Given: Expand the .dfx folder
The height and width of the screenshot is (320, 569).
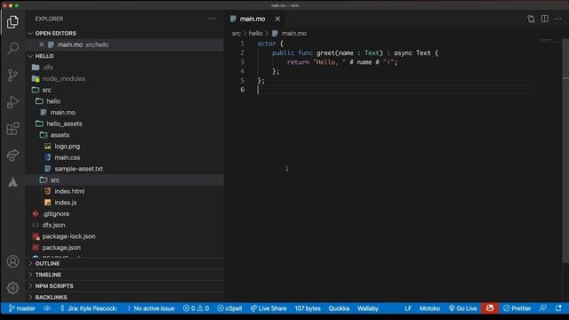Looking at the screenshot, I should [125, 68].
